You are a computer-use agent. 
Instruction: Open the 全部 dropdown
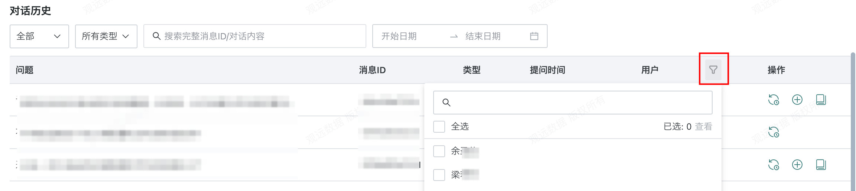coord(39,36)
